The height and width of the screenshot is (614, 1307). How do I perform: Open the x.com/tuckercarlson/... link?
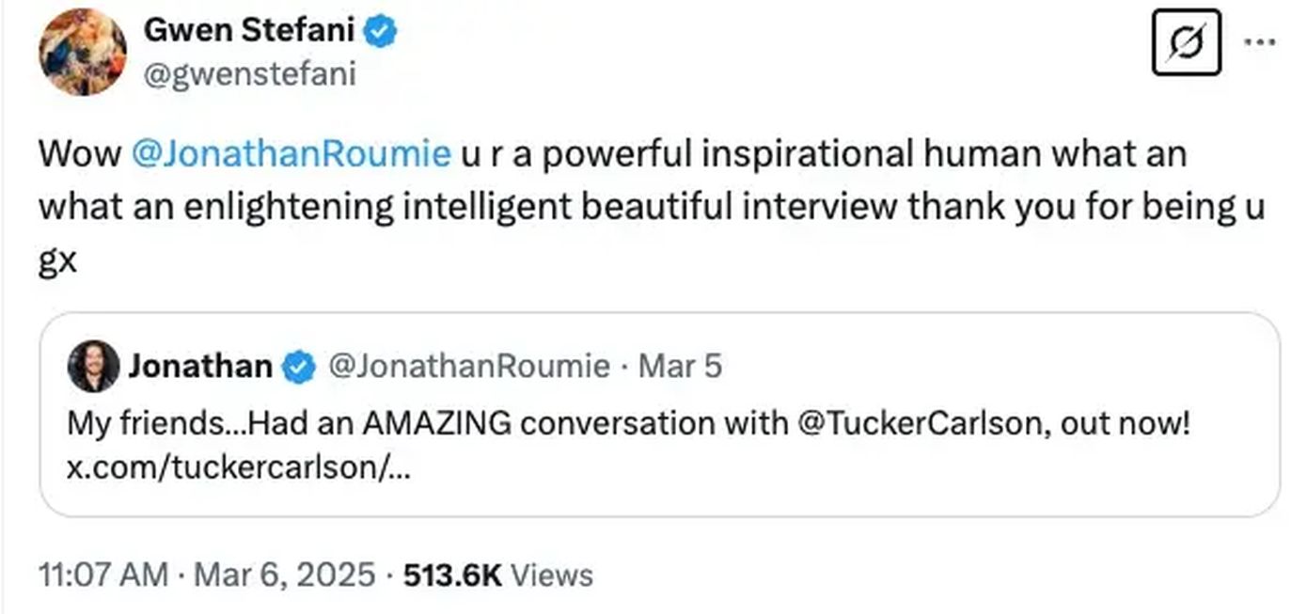click(x=238, y=467)
